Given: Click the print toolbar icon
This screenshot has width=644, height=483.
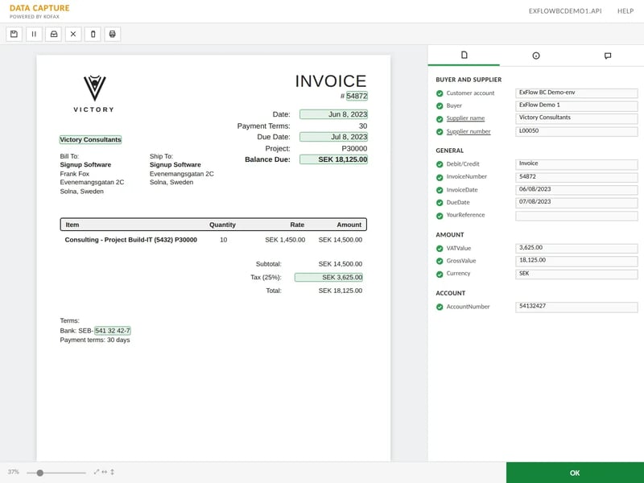Looking at the screenshot, I should point(113,34).
